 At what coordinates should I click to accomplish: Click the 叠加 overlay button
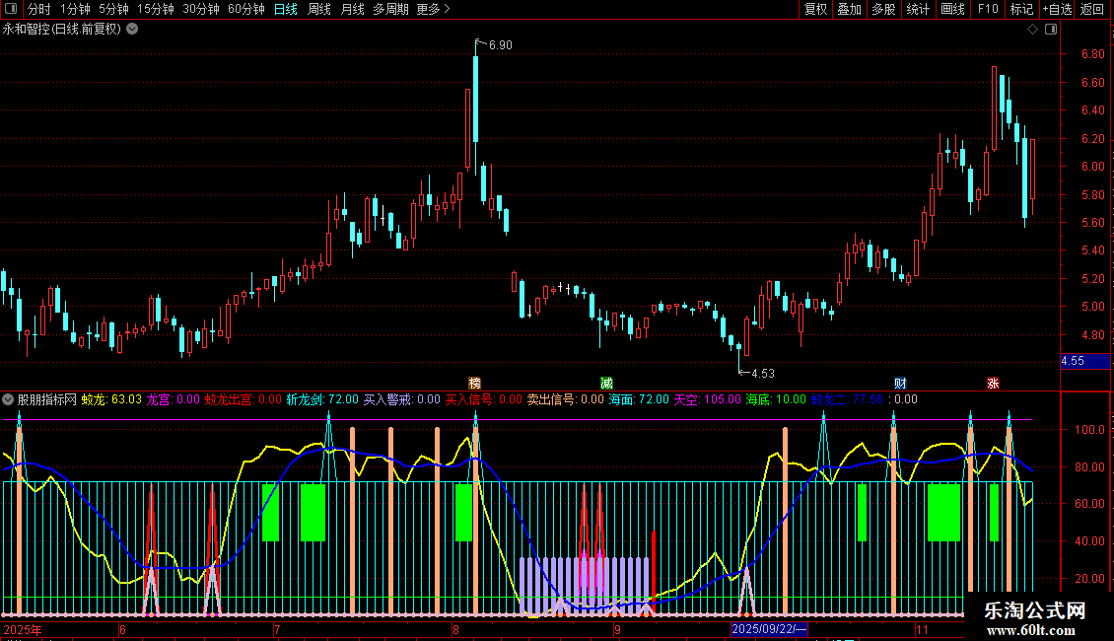849,9
